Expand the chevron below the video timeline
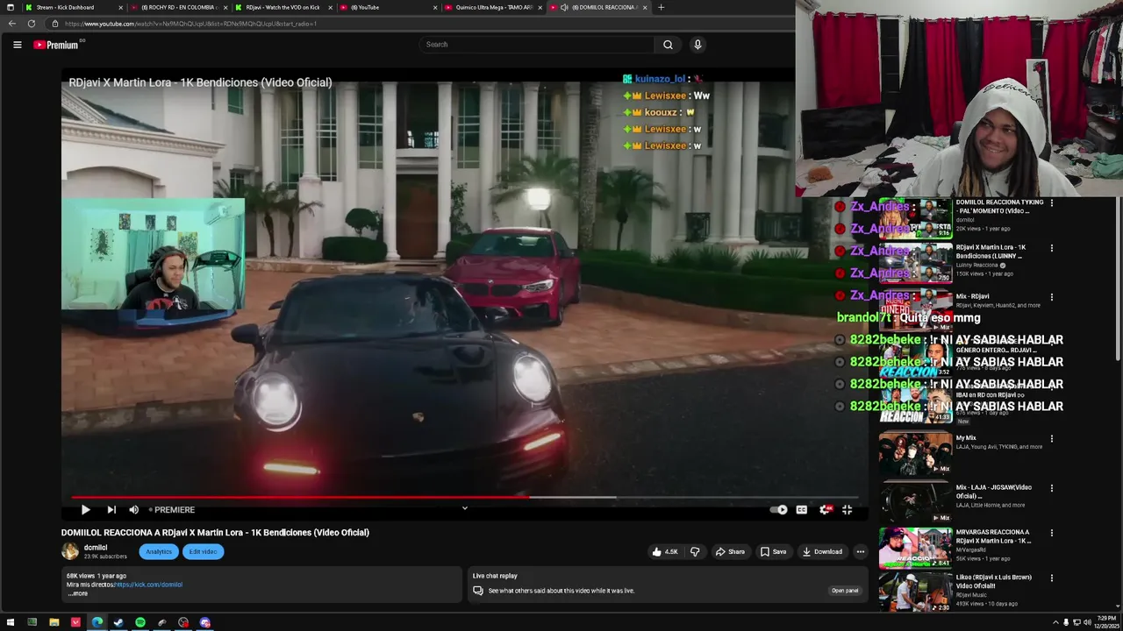1123x631 pixels. [465, 507]
